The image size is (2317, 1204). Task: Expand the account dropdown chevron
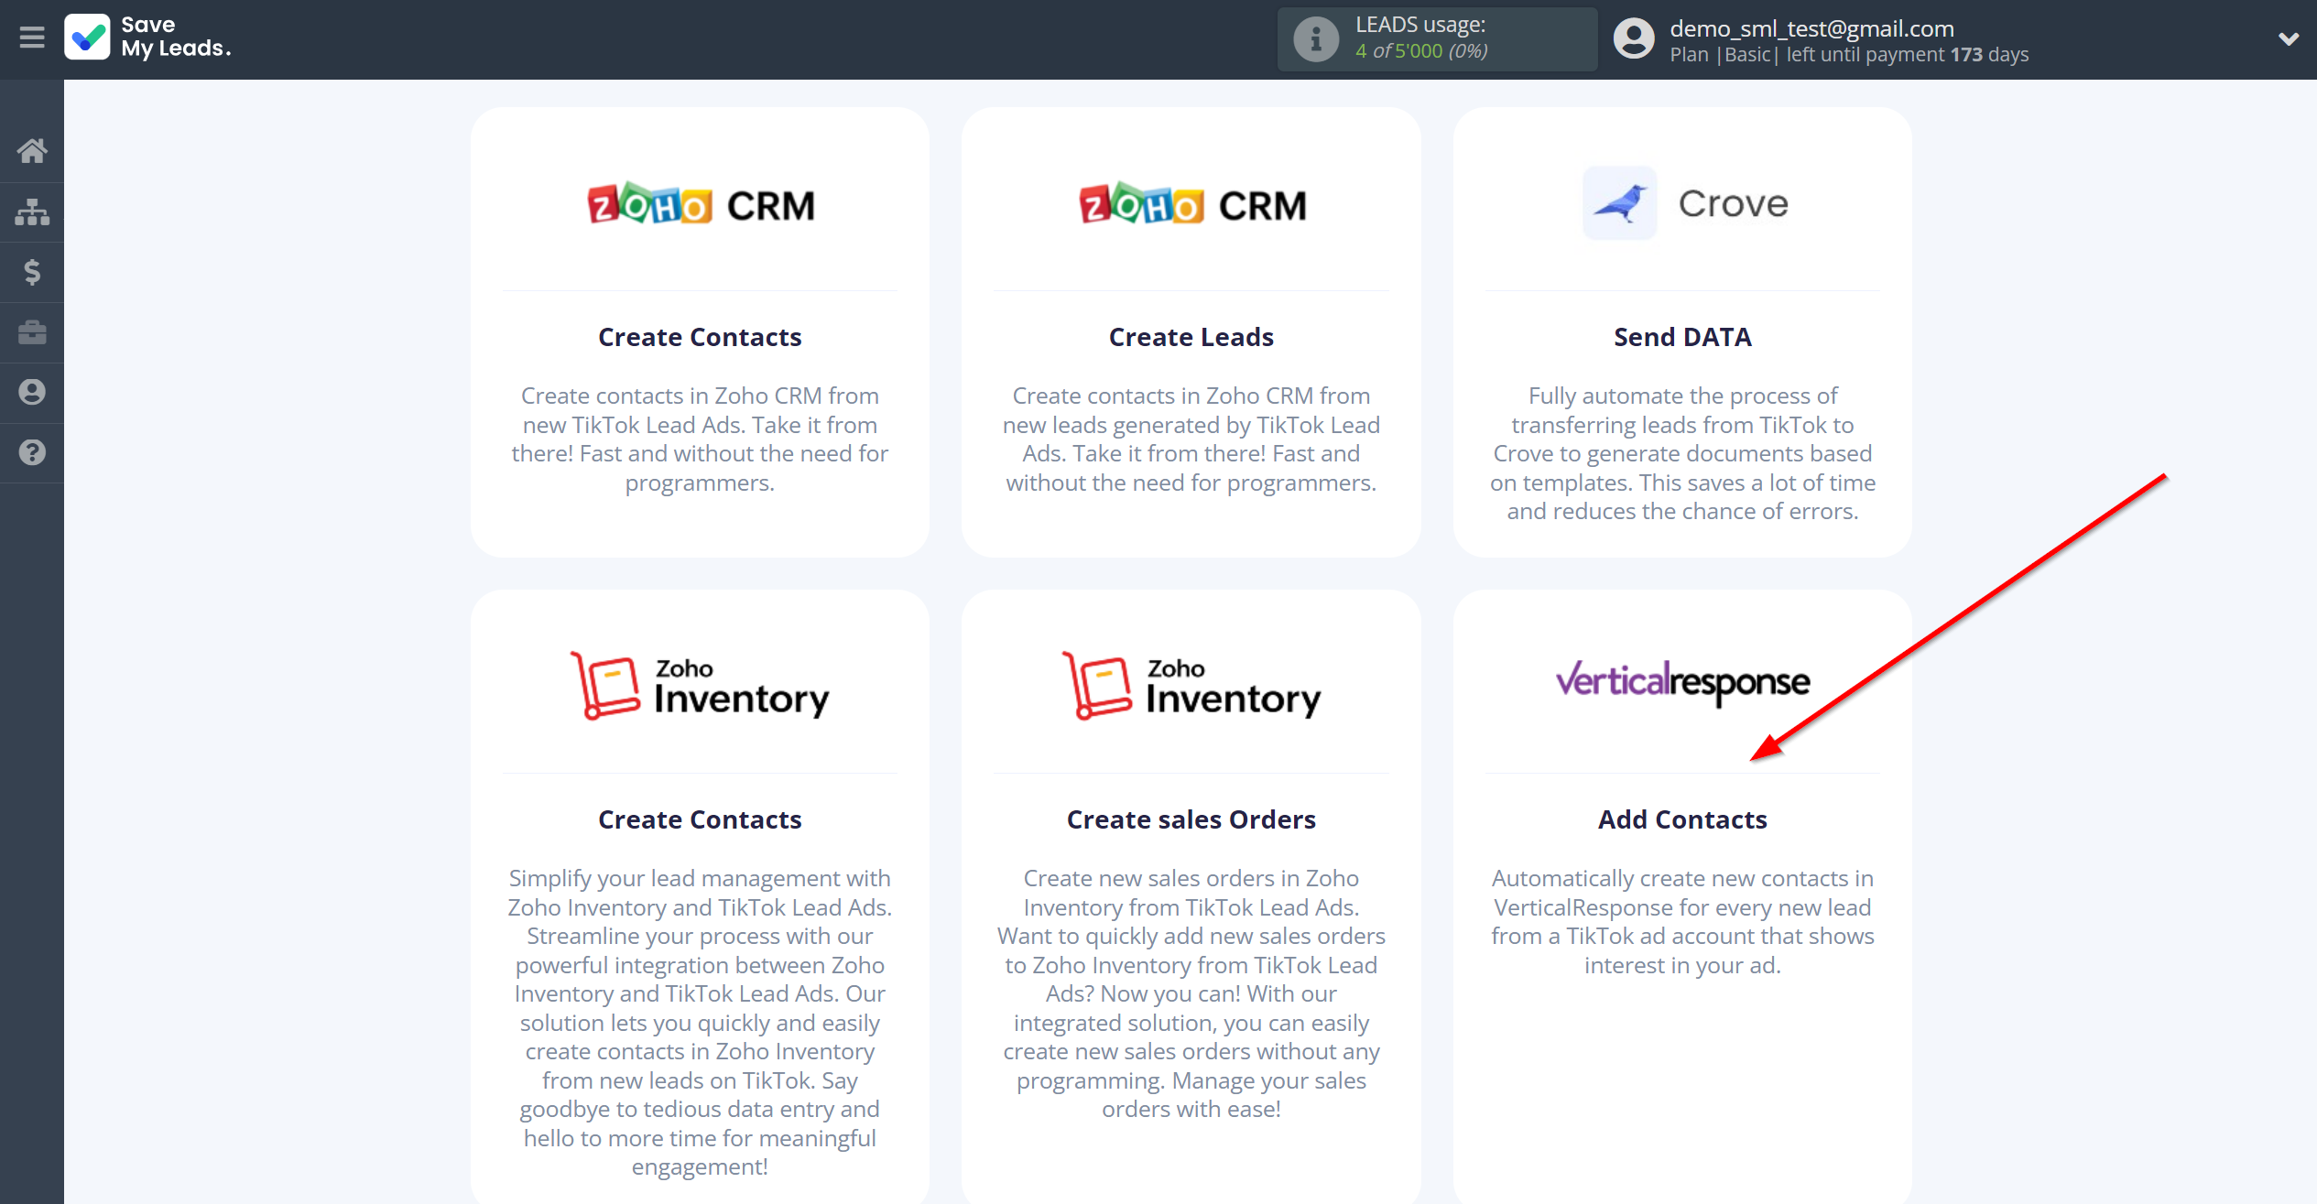2288,39
